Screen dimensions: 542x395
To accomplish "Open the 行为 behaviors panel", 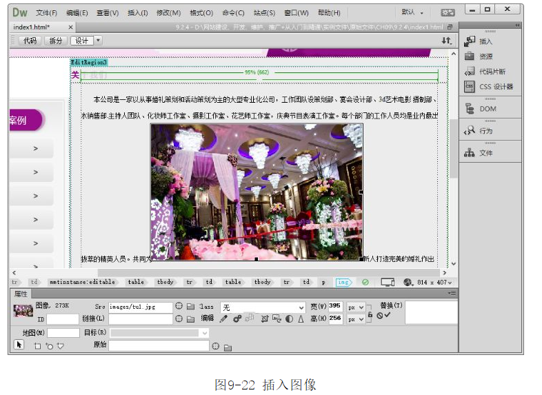I will pyautogui.click(x=485, y=131).
